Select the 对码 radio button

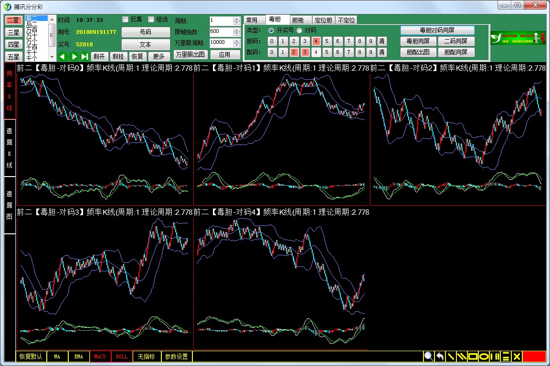point(299,30)
